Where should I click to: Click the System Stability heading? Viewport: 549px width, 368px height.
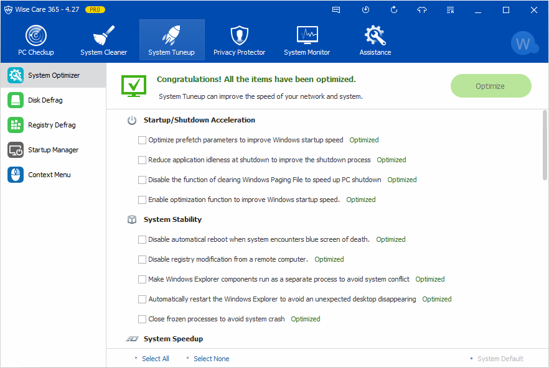172,219
